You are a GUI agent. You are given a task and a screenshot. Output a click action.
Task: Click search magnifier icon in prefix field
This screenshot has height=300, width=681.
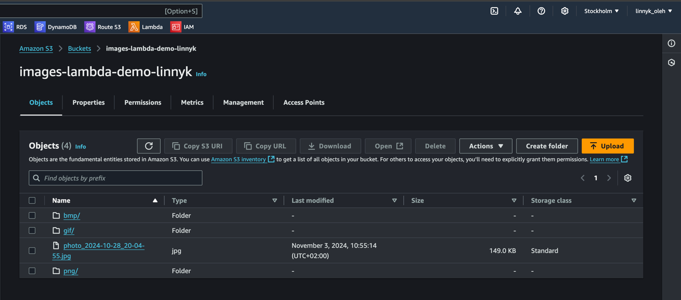37,178
